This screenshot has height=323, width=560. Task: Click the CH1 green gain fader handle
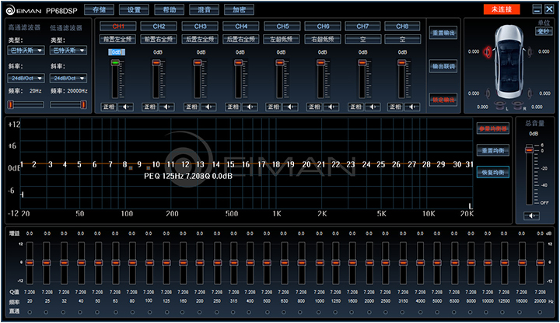pyautogui.click(x=115, y=62)
